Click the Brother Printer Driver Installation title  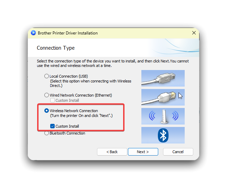(x=68, y=33)
